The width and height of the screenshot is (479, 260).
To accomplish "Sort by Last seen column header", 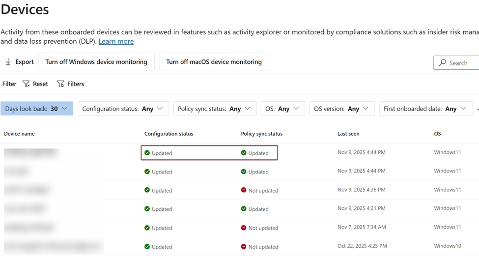I will pyautogui.click(x=348, y=134).
